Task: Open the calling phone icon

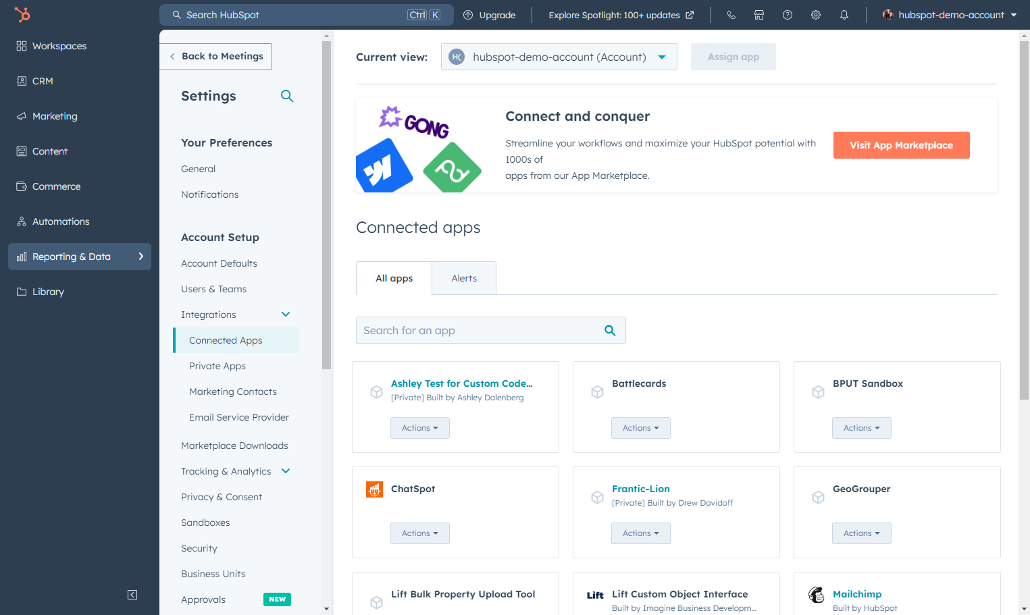Action: coord(731,15)
